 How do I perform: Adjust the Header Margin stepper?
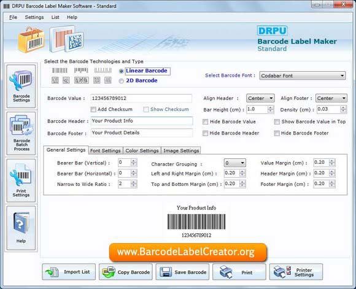(x=332, y=173)
